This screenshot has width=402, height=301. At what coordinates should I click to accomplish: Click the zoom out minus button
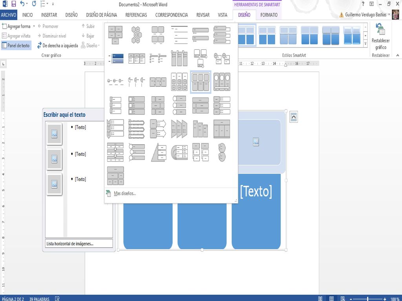[351, 299]
